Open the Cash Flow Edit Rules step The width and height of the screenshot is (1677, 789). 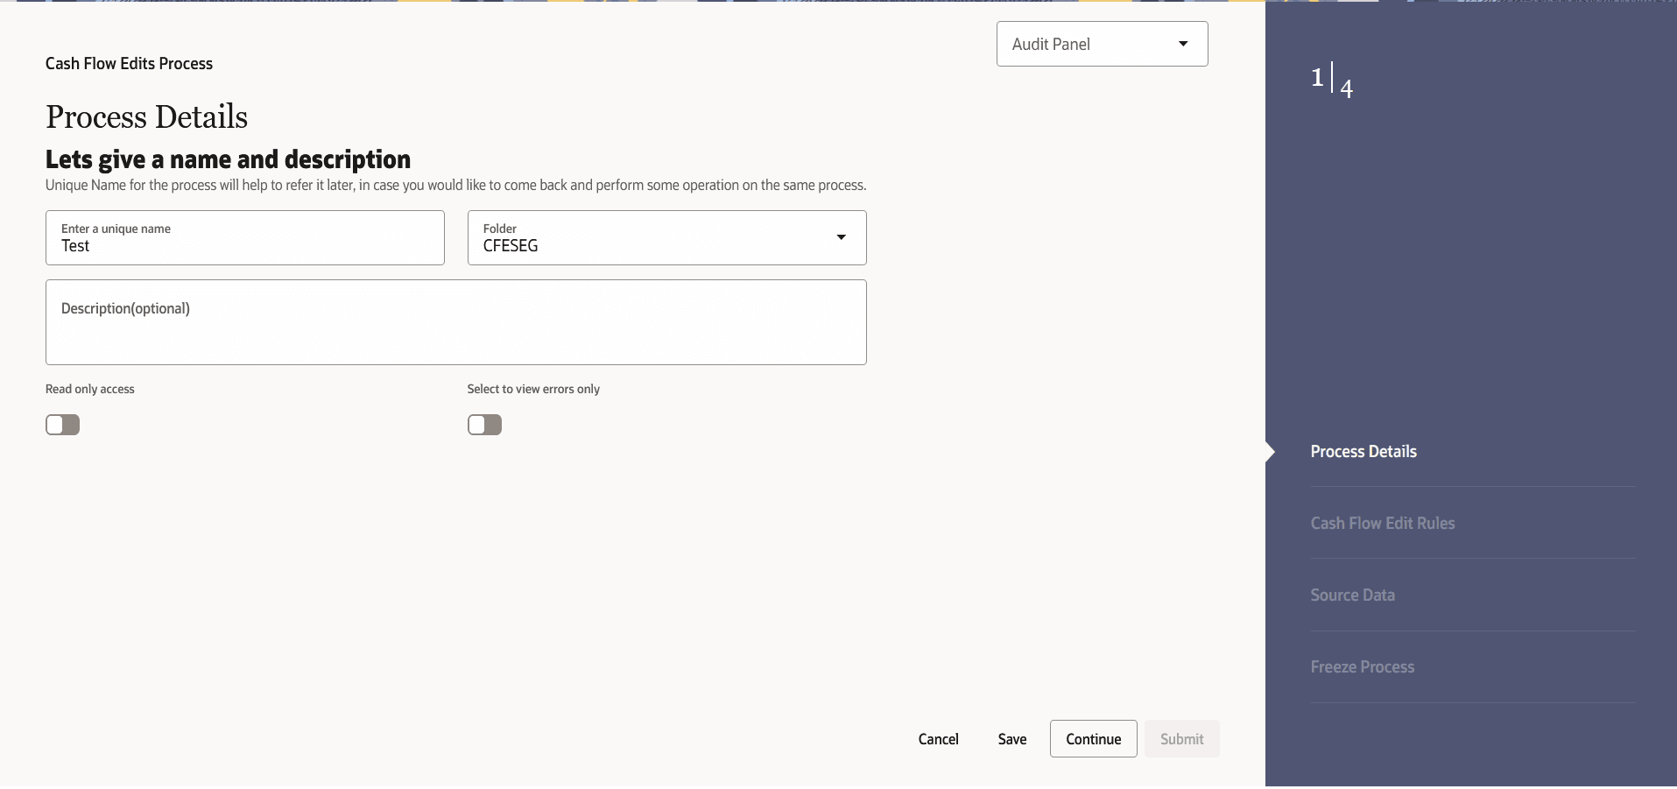tap(1382, 524)
